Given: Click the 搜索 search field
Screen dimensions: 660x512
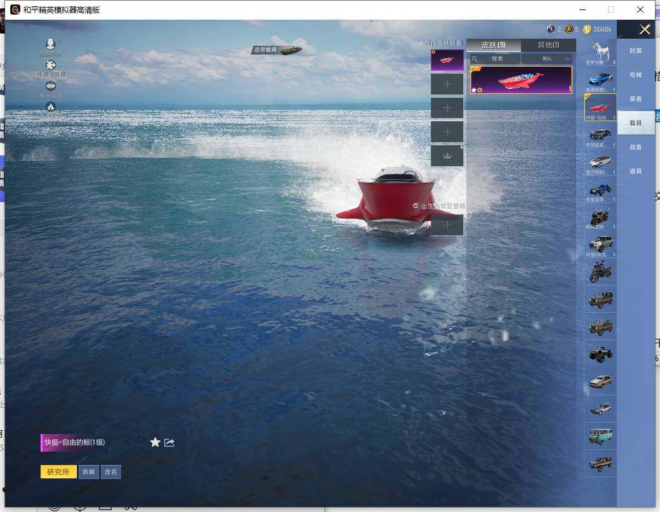Looking at the screenshot, I should pyautogui.click(x=496, y=58).
